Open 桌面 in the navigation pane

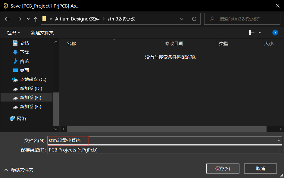point(24,70)
